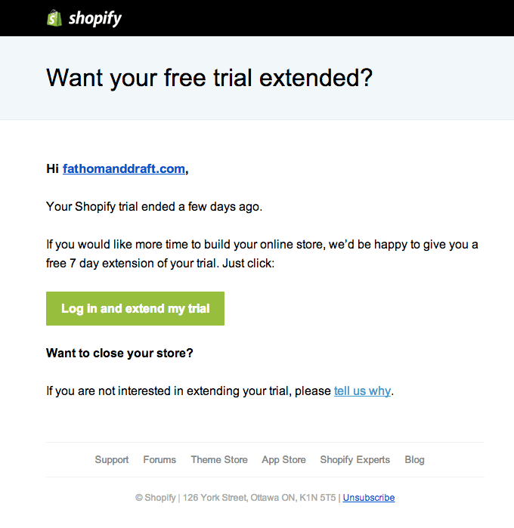Click the Shopify shopping bag logo icon
The width and height of the screenshot is (514, 528).
[x=54, y=18]
